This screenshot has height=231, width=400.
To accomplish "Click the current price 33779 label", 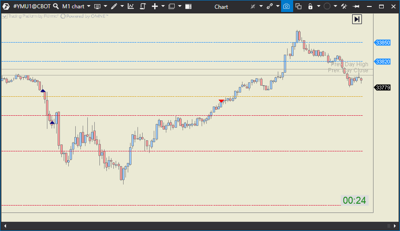I will (x=383, y=87).
